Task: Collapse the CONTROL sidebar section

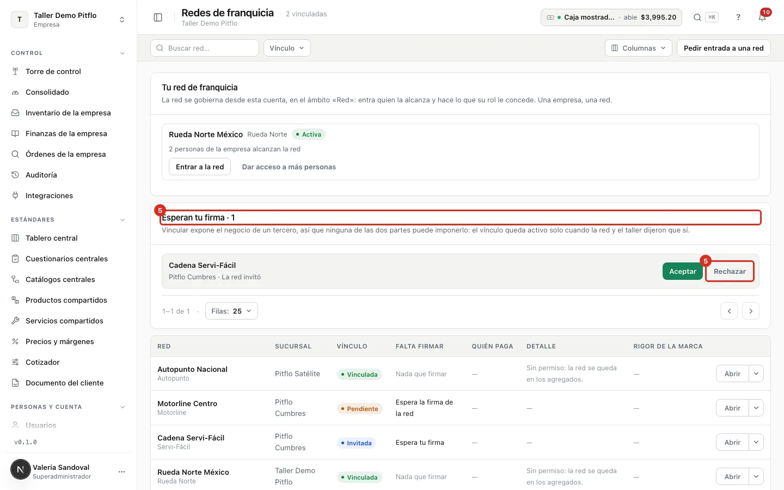Action: [122, 53]
